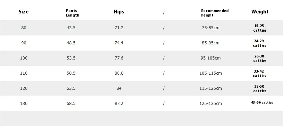The image size is (284, 128).
Task: Click the 43-56 catties weight cell
Action: tap(262, 103)
